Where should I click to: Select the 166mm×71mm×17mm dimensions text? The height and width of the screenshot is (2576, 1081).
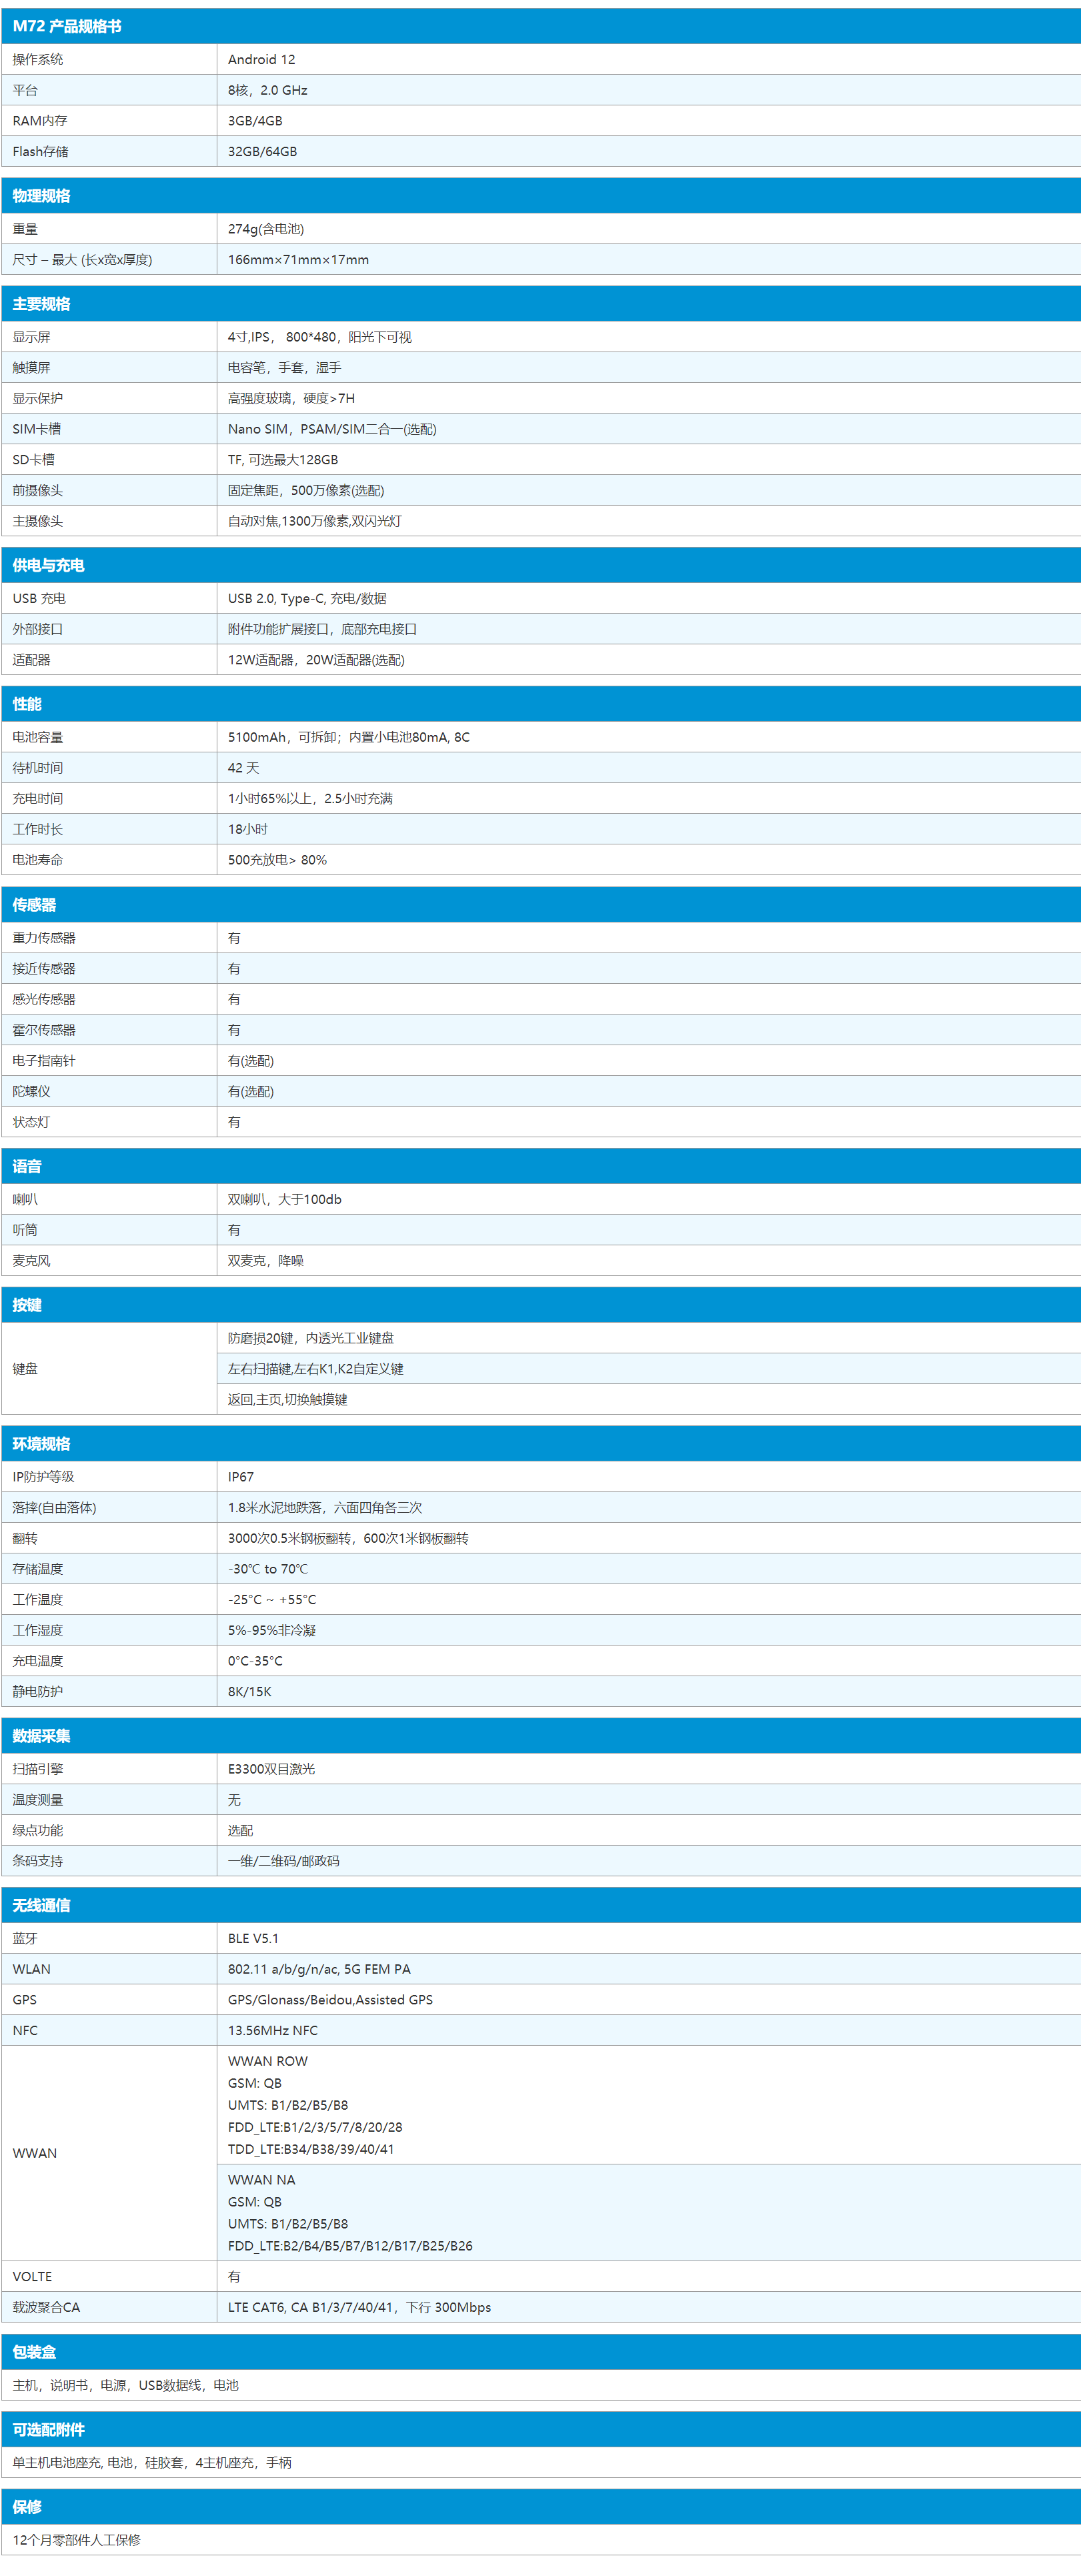click(x=298, y=259)
